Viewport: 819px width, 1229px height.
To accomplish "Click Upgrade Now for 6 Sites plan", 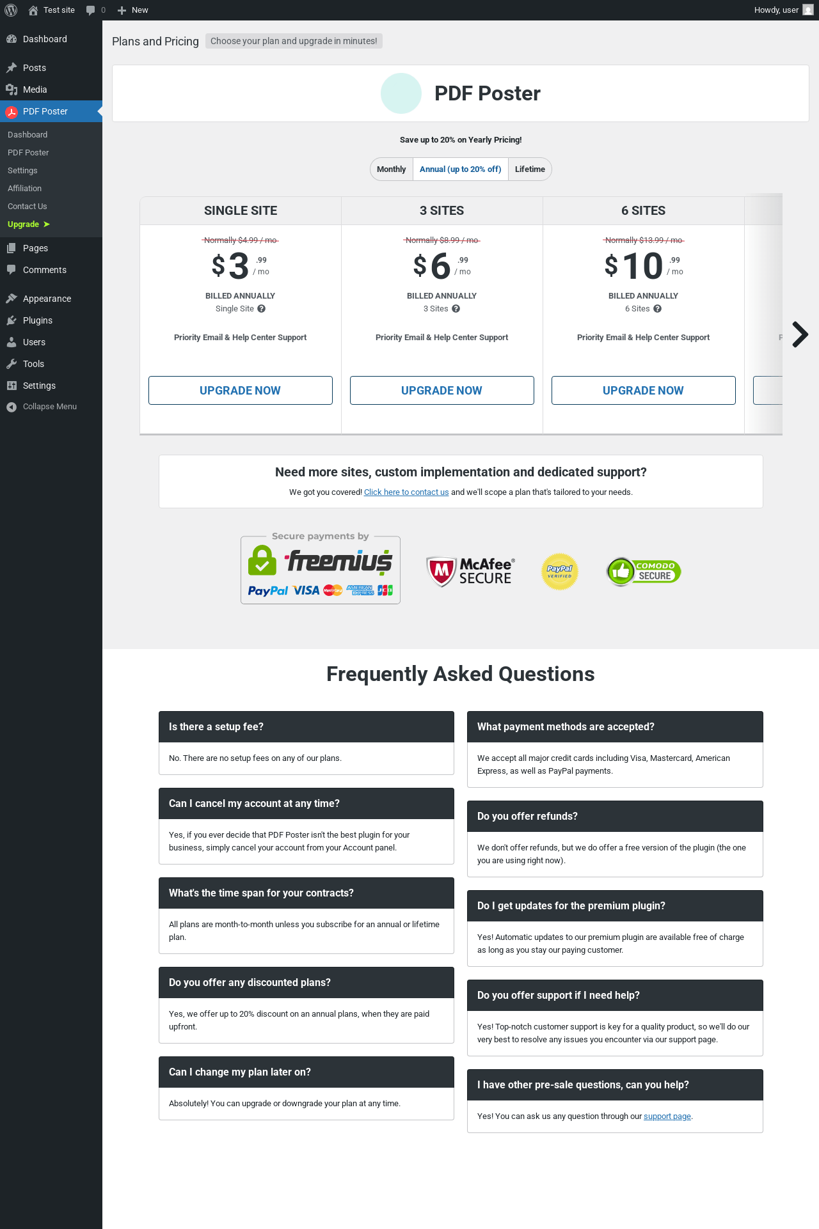I will (x=644, y=391).
